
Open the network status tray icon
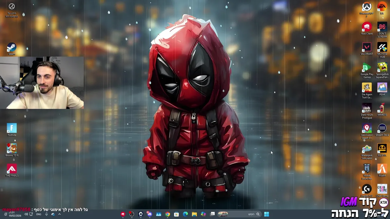31,214
